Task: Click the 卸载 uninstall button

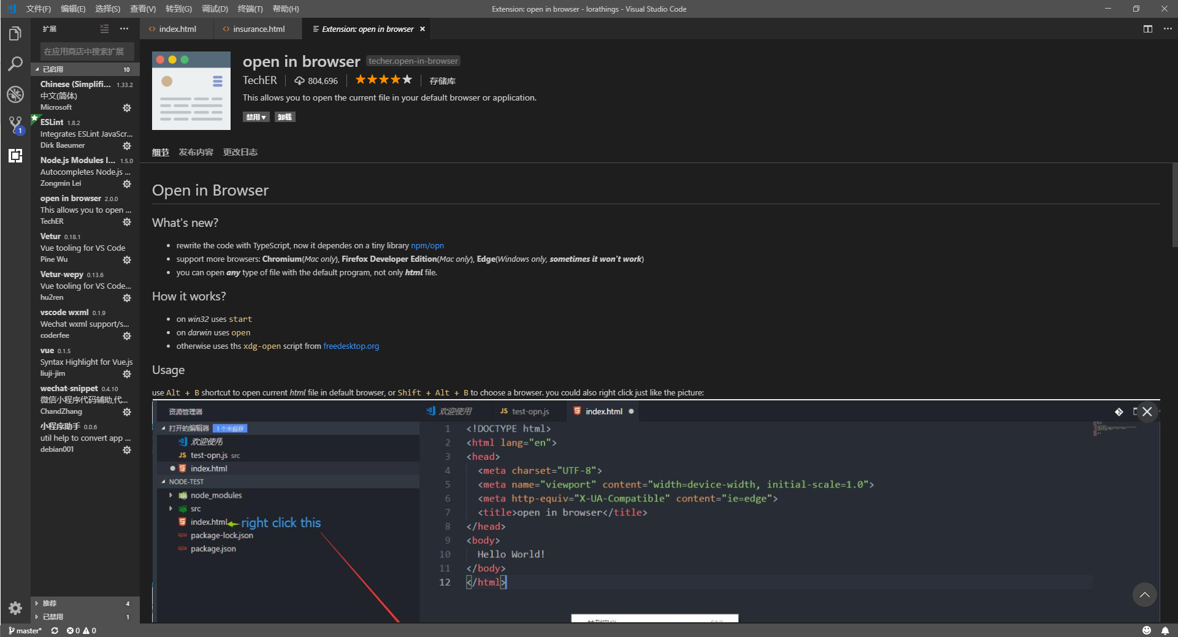Action: (285, 116)
